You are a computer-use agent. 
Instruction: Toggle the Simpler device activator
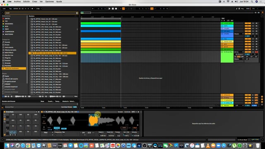click(42, 112)
